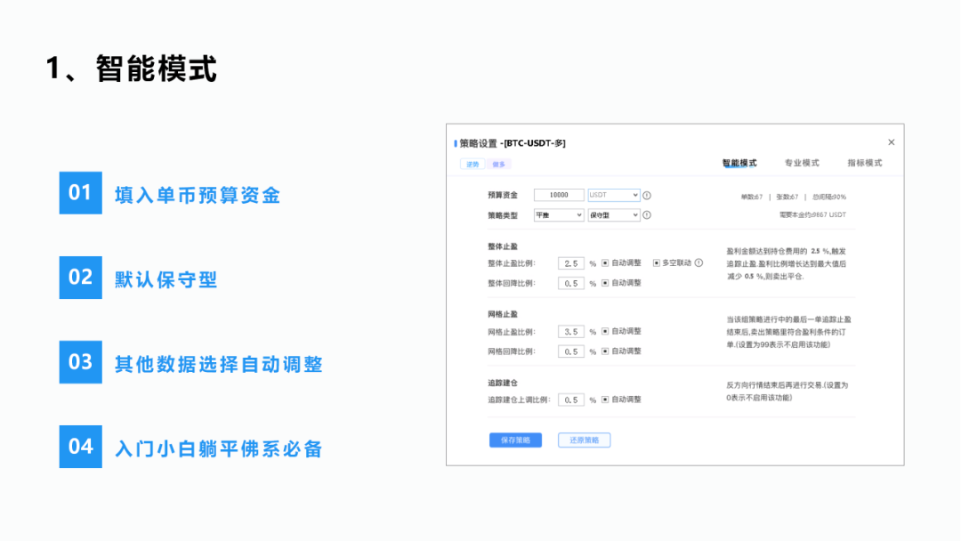Toggle 自动调整 for 追踪建仓上调比例
Image resolution: width=961 pixels, height=541 pixels.
(x=603, y=400)
